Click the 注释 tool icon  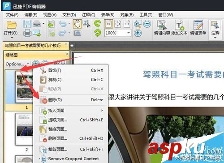tap(215, 25)
